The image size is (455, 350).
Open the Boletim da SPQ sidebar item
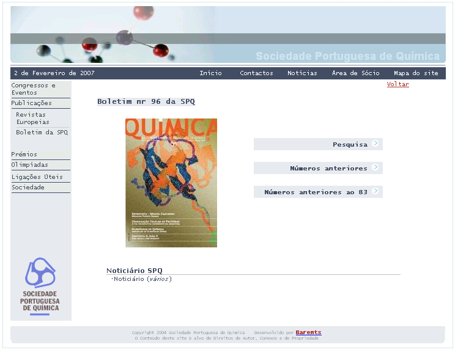tap(42, 132)
